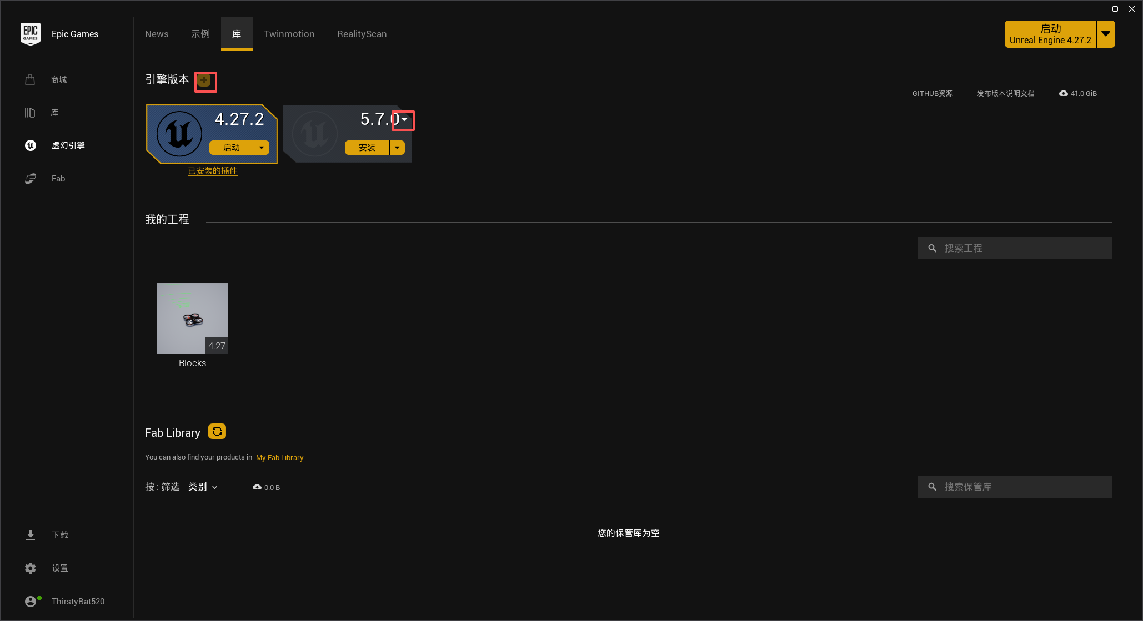
Task: Click the Fab Library refresh icon
Action: (x=217, y=431)
